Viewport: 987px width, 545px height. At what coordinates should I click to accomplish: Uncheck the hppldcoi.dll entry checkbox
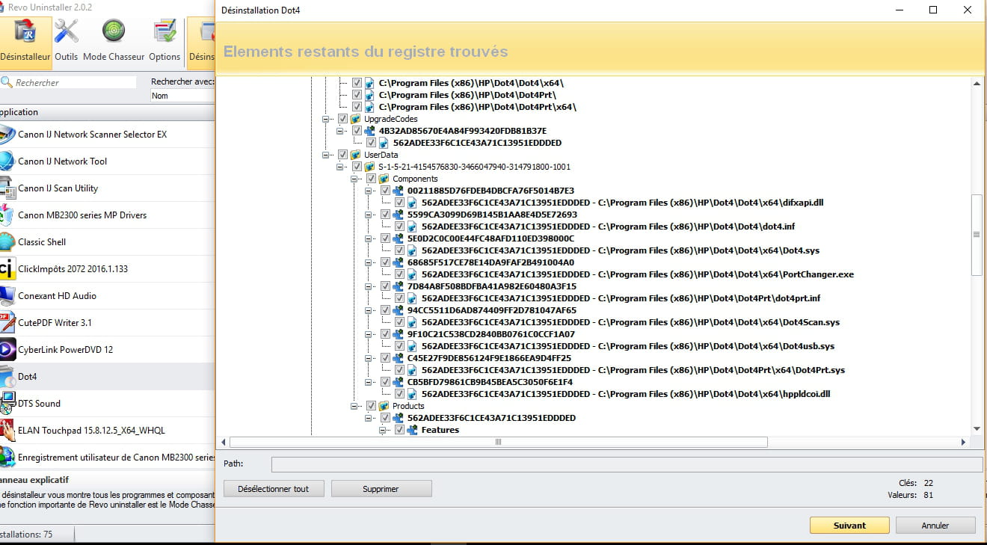(x=399, y=394)
